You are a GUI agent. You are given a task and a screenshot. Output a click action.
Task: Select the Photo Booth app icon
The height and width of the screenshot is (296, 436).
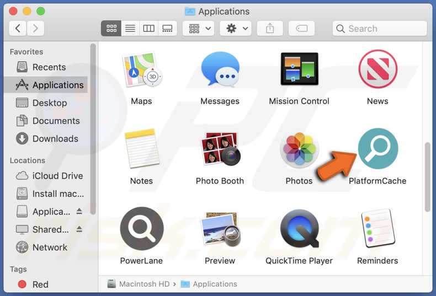coord(220,149)
